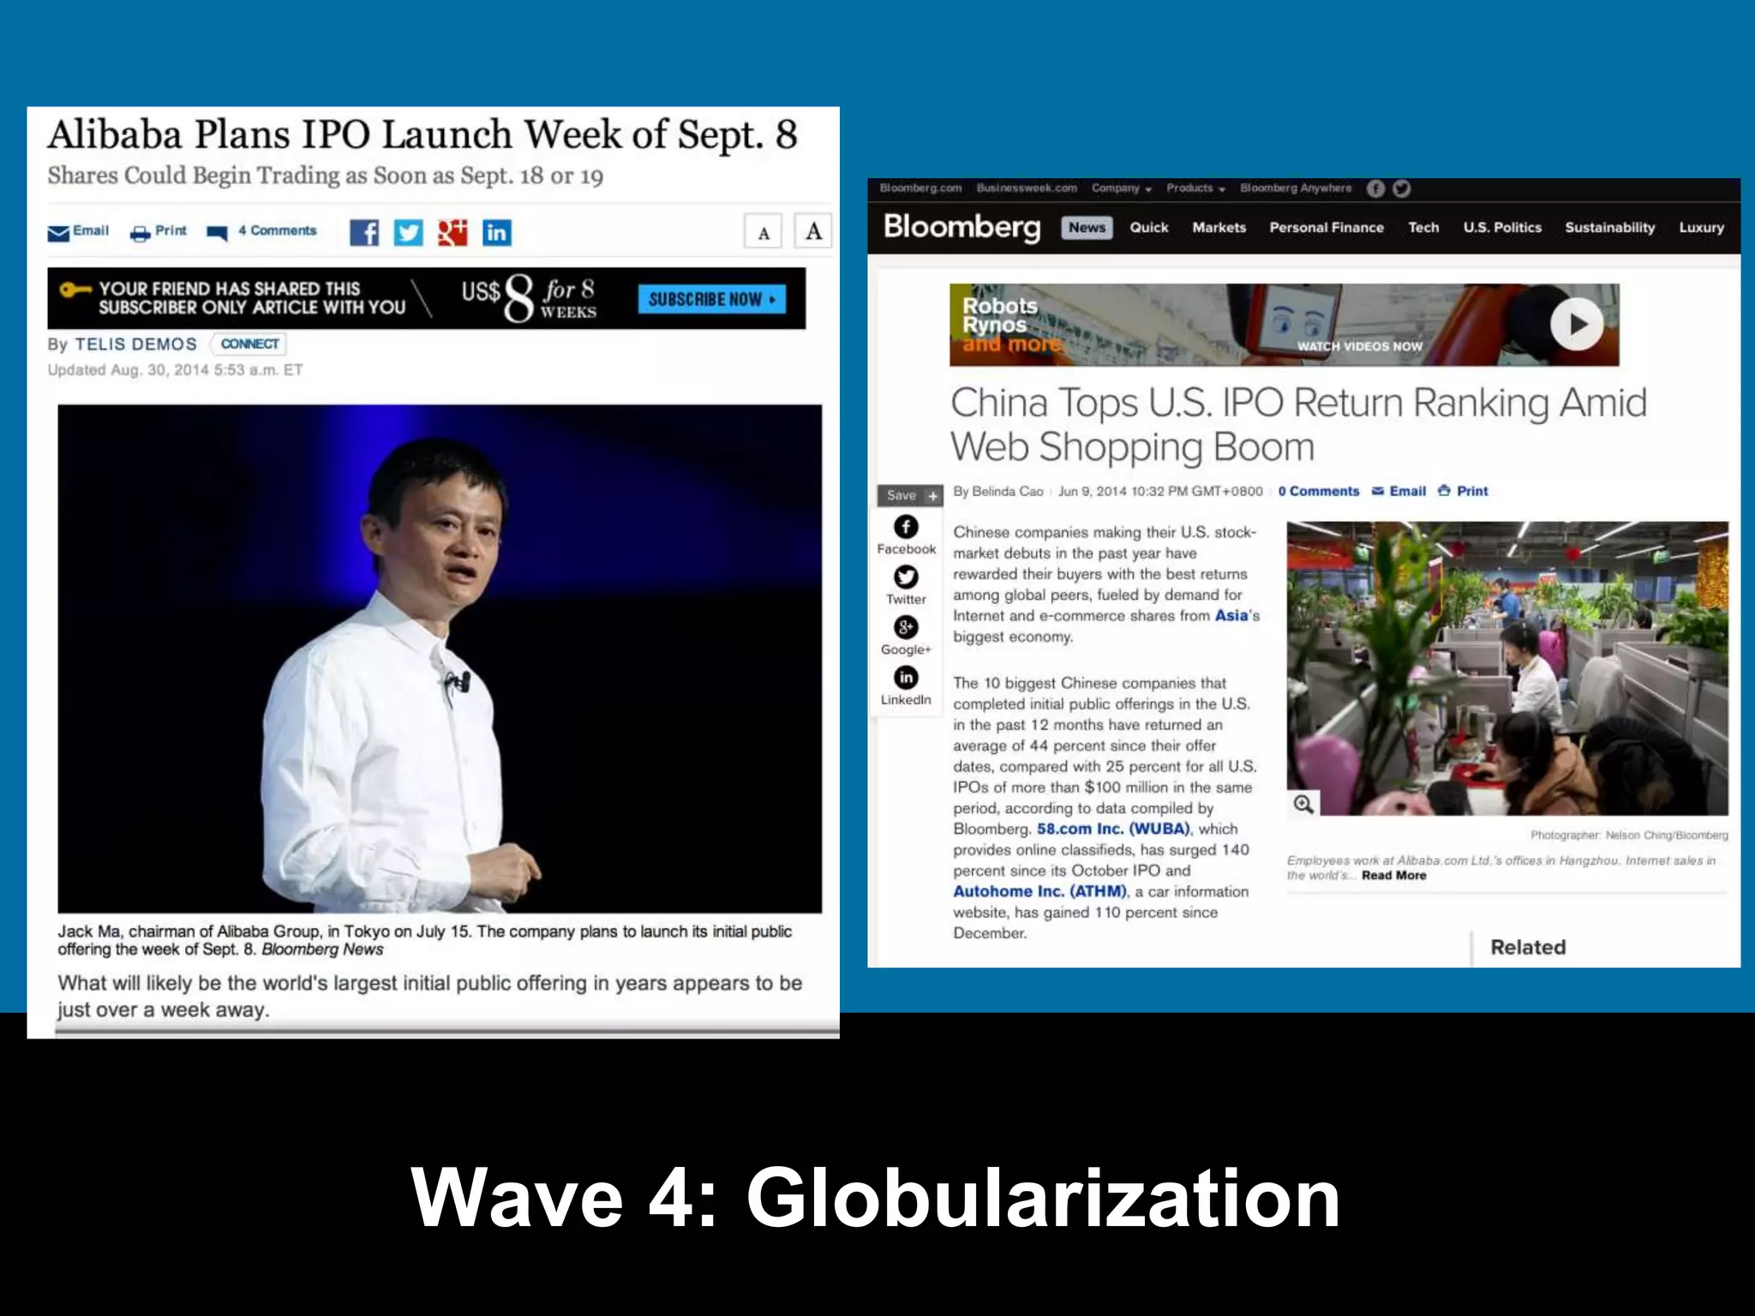Click the China Tops U.S. IPO Return headline
This screenshot has width=1755, height=1316.
(x=1298, y=424)
